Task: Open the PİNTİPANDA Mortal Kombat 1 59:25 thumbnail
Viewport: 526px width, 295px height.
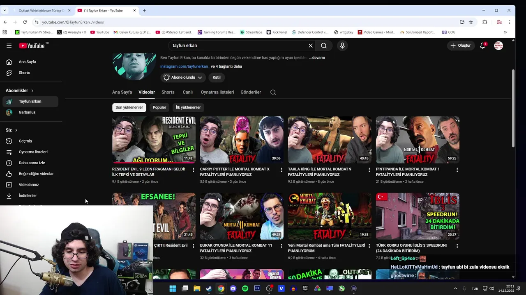Action: pos(418,140)
